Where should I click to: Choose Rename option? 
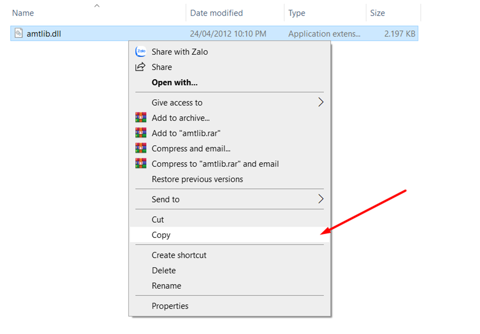(x=230, y=286)
